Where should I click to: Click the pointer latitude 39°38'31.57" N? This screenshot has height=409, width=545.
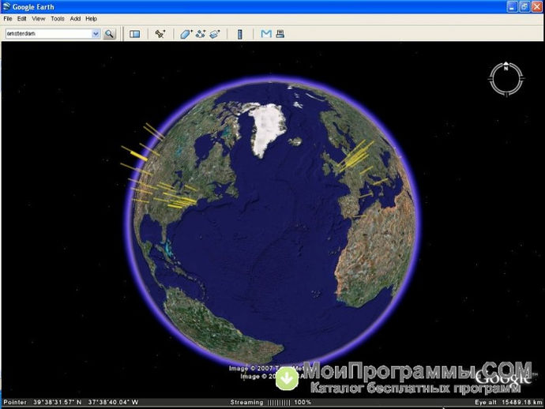click(58, 403)
